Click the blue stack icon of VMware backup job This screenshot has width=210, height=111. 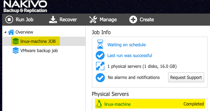pos(15,51)
